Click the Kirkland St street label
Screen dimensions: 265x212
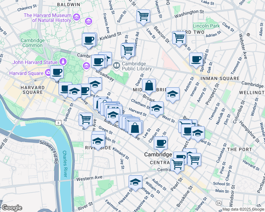(111, 36)
